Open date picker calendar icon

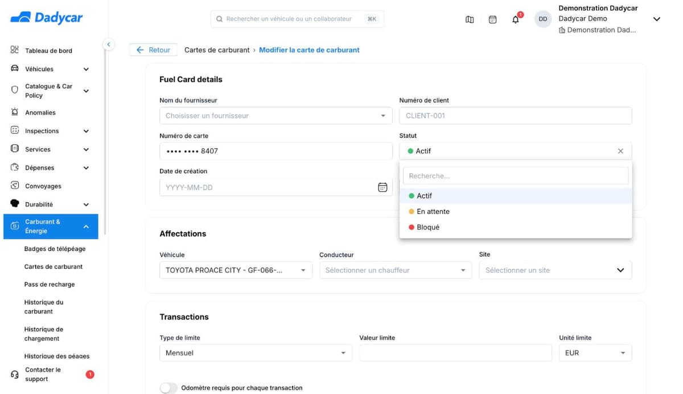(382, 187)
